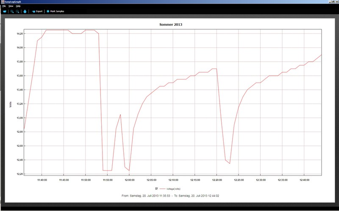Click the Mark Samples circle icon

(x=48, y=11)
